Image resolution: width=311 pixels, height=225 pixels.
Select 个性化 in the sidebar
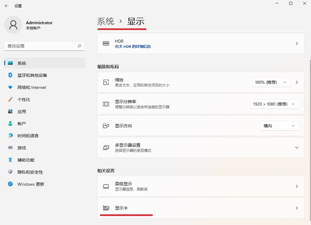(x=45, y=99)
